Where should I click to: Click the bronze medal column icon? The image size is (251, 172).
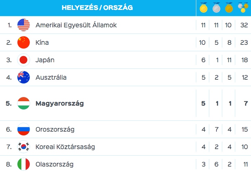point(229,8)
